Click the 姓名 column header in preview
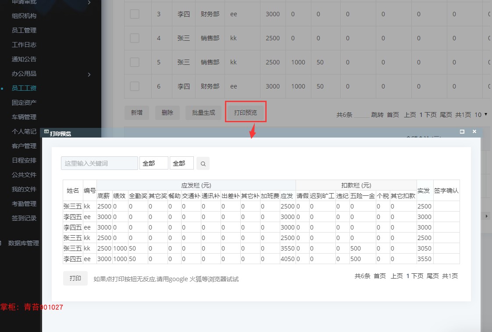The height and width of the screenshot is (332, 492). pos(73,190)
